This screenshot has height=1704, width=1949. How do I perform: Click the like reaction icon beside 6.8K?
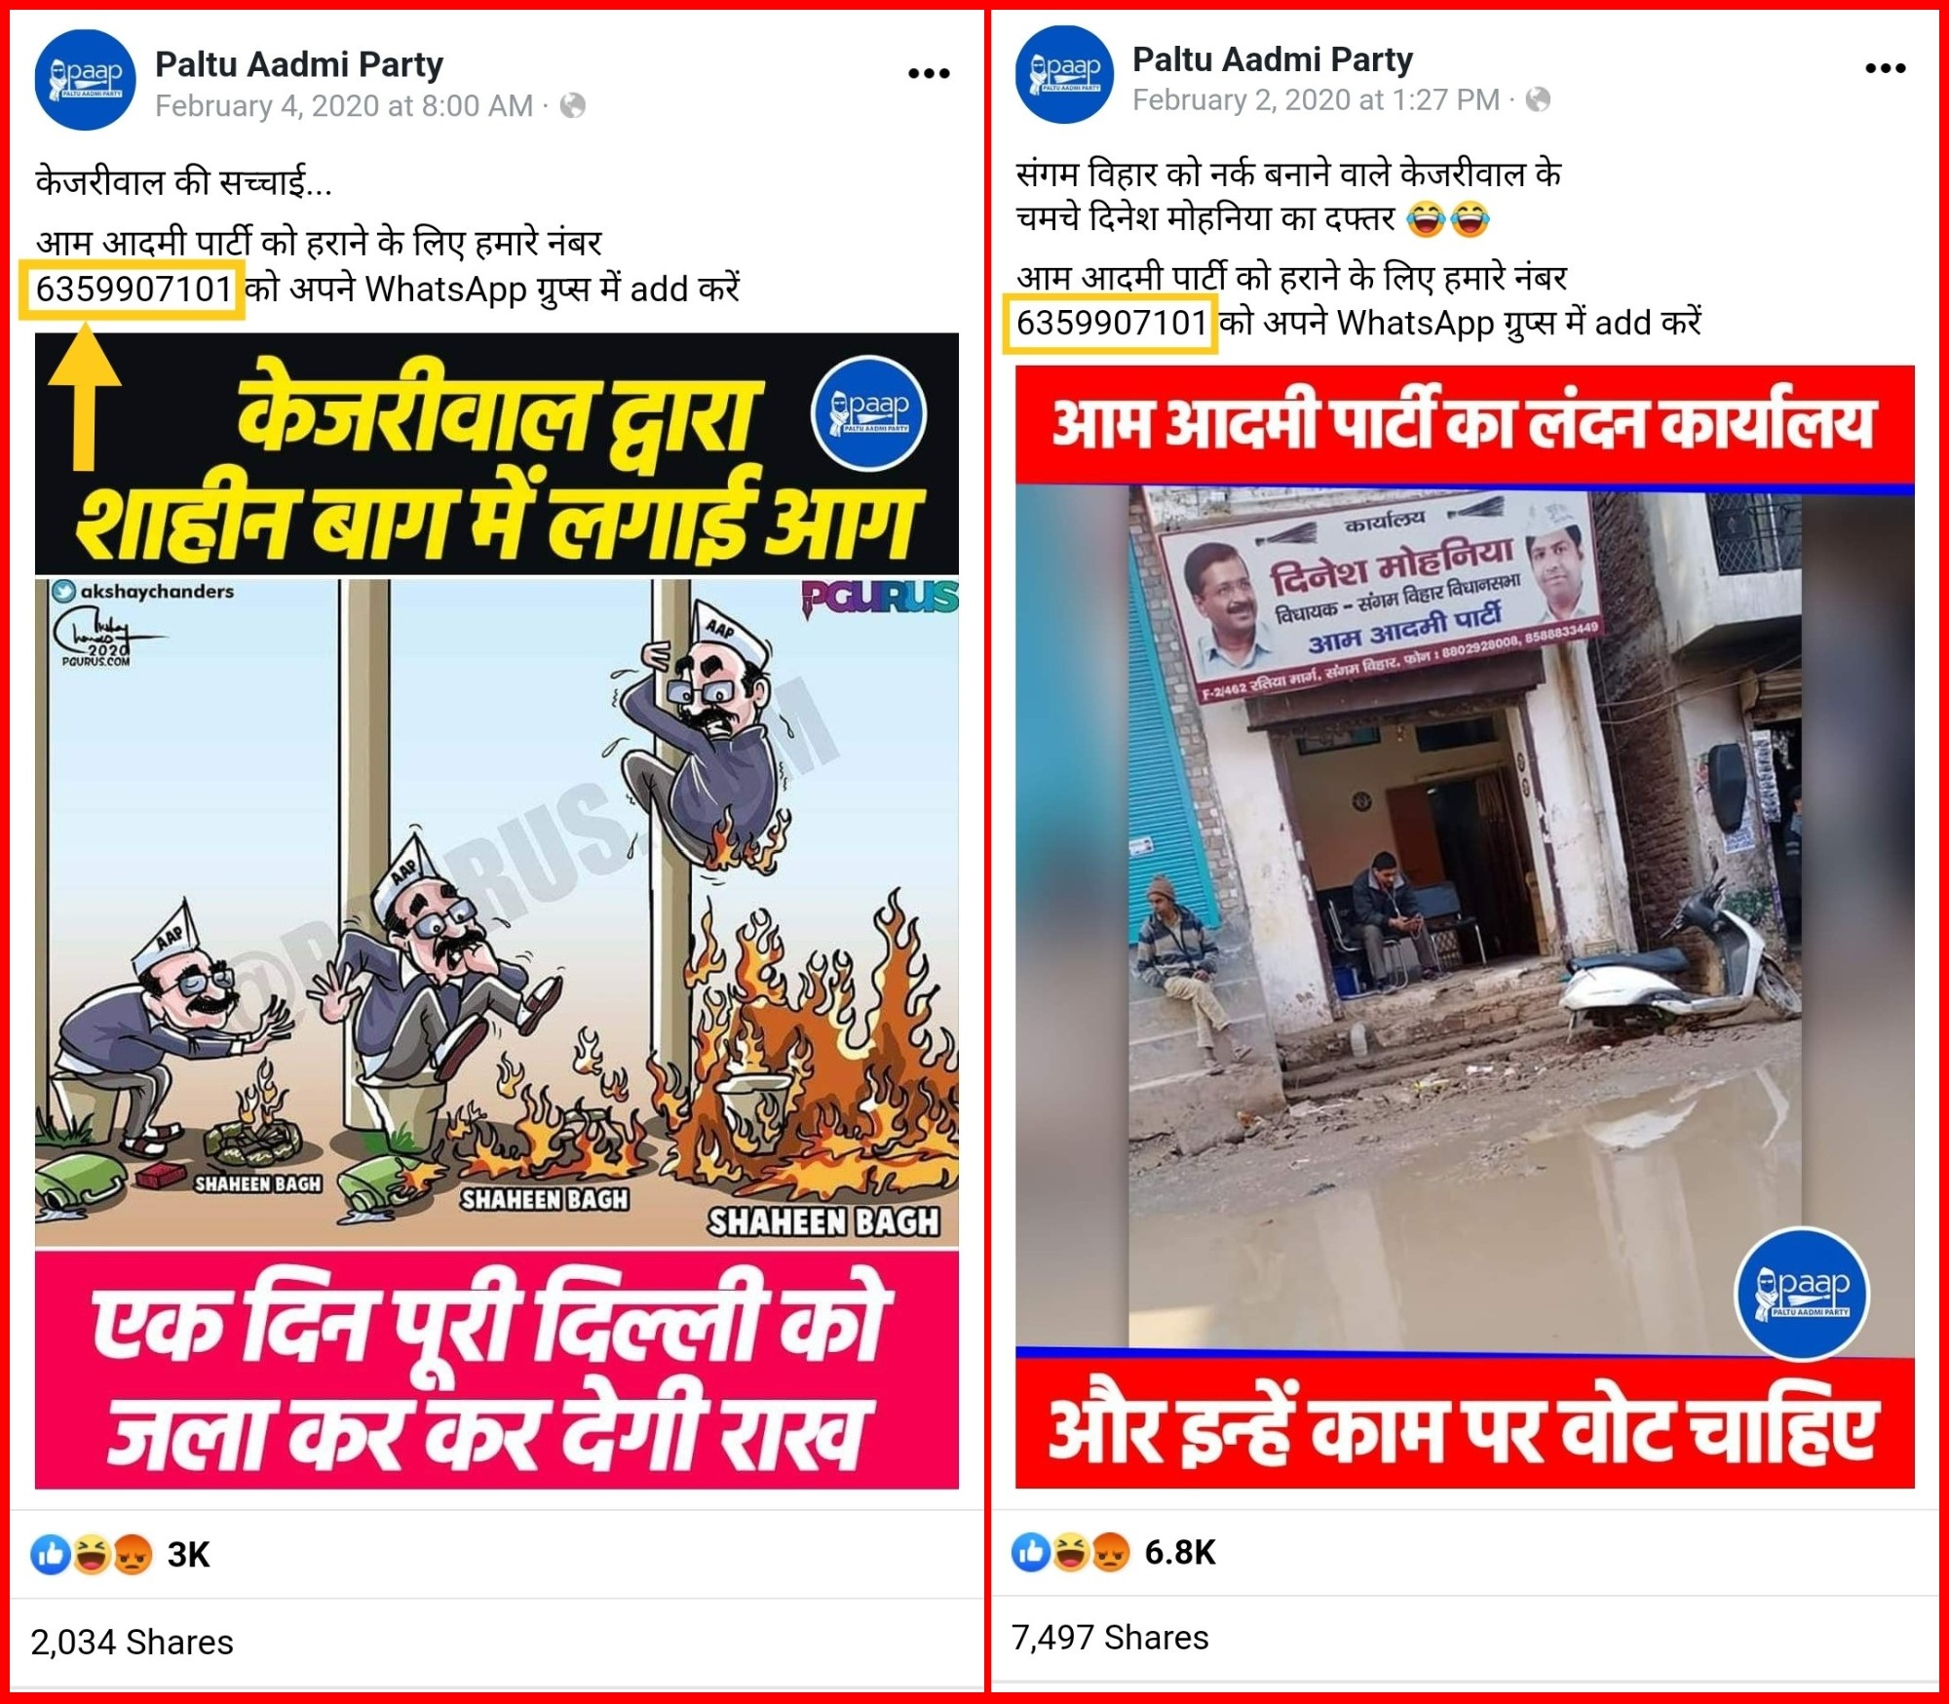tap(1030, 1551)
